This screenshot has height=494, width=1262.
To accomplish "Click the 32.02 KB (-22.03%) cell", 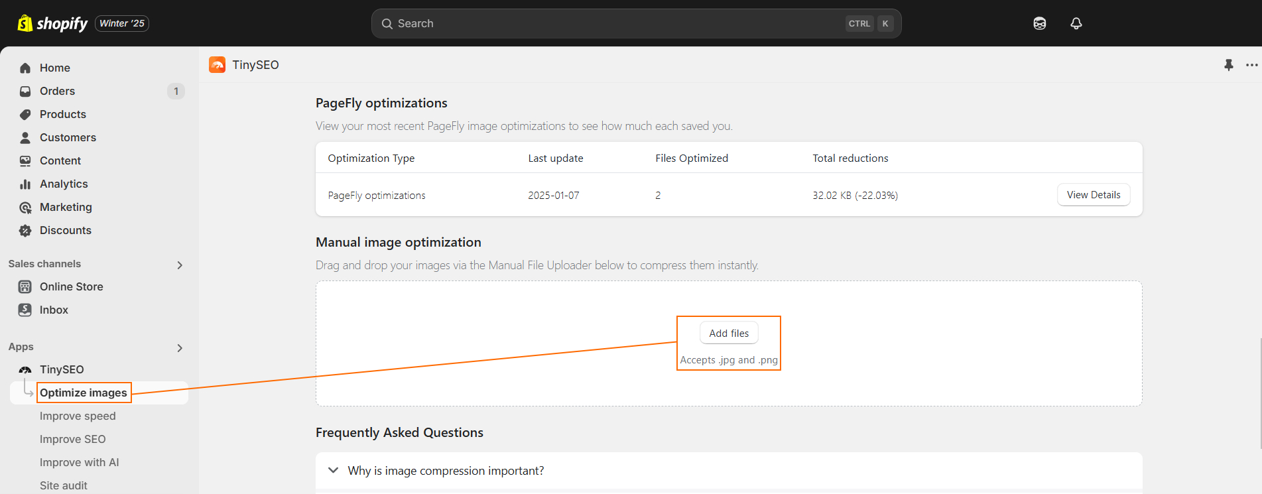I will click(x=855, y=196).
